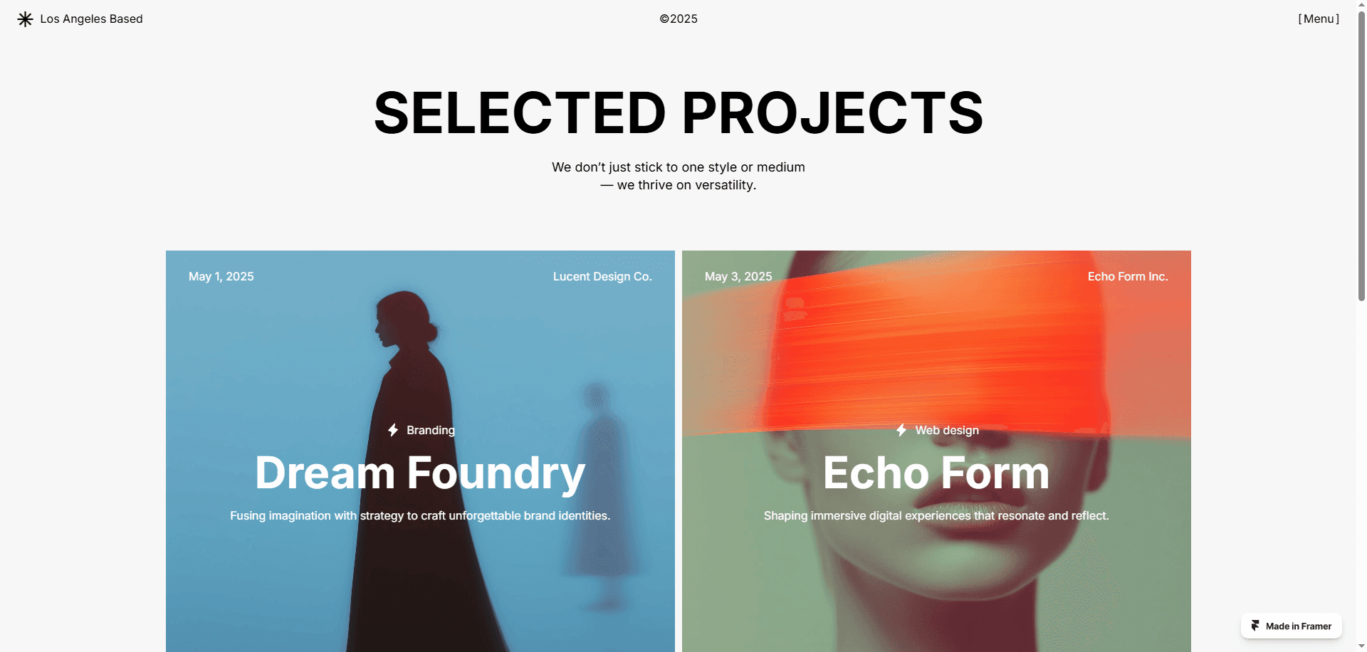Click the ©2025 header text
Image resolution: width=1367 pixels, height=652 pixels.
coord(679,19)
